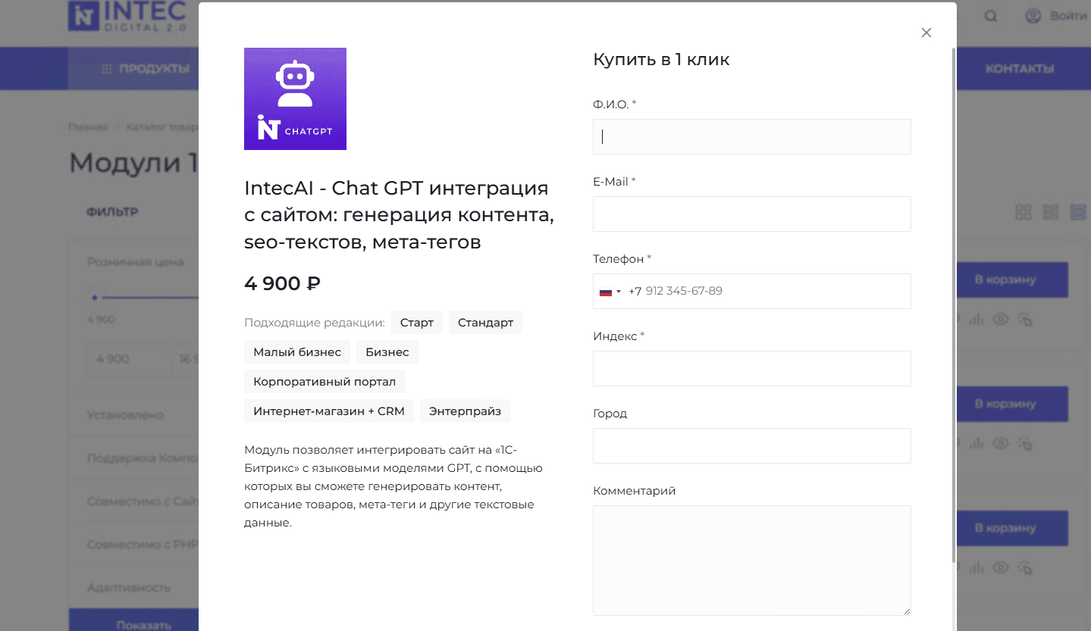Click the IntecAI ChatGPT robot product image

pos(295,98)
